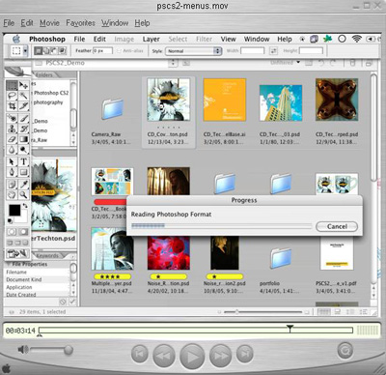
Task: Select the Eraser tool
Action: (12, 139)
